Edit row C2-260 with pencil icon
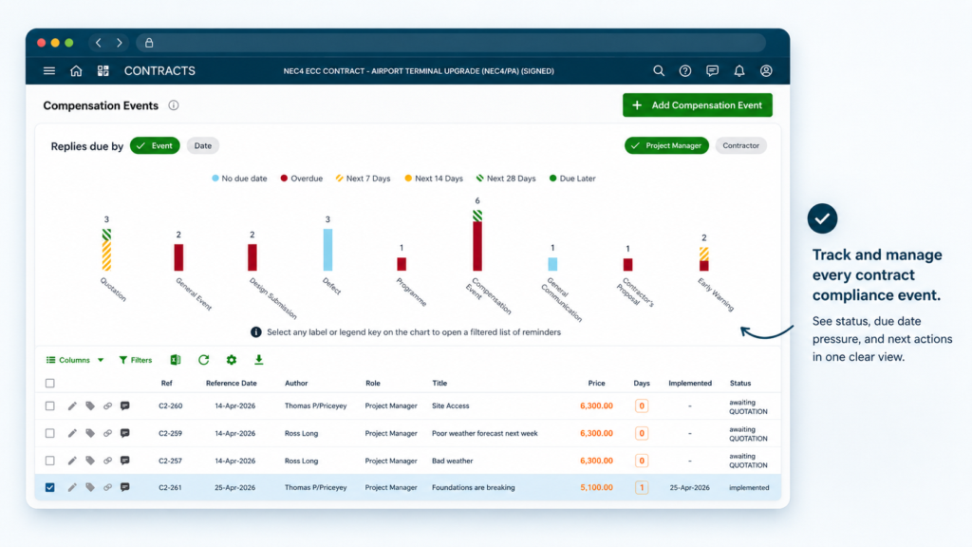This screenshot has width=972, height=547. click(72, 406)
